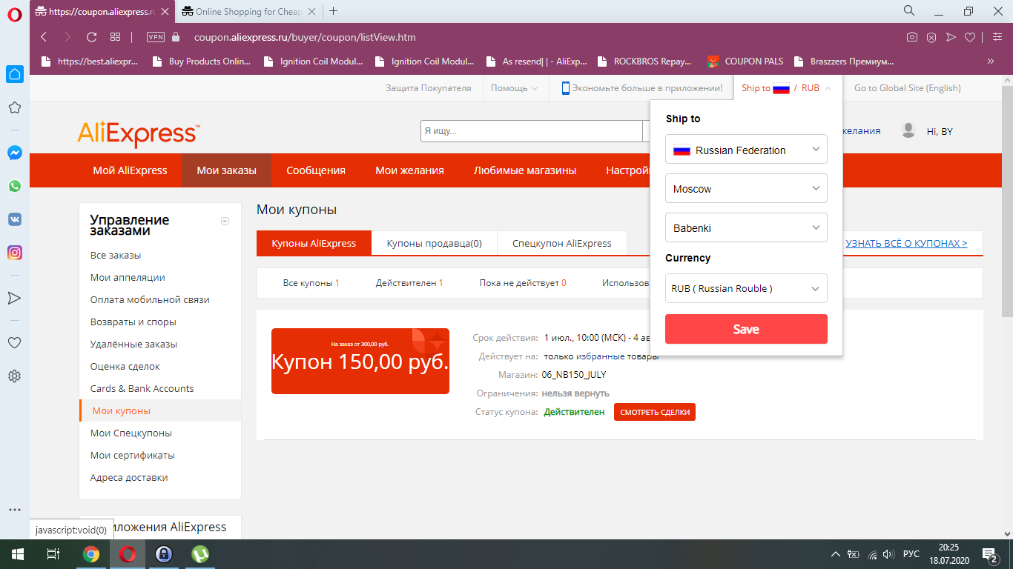Open user profile avatar icon
The width and height of the screenshot is (1013, 569).
[908, 130]
